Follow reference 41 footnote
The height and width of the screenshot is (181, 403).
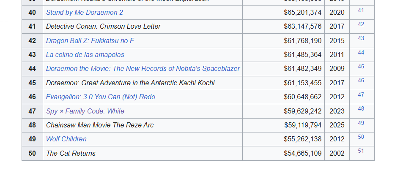pos(361,10)
